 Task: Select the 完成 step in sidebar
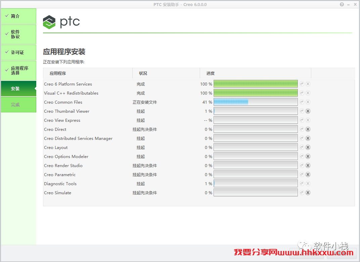pos(18,105)
